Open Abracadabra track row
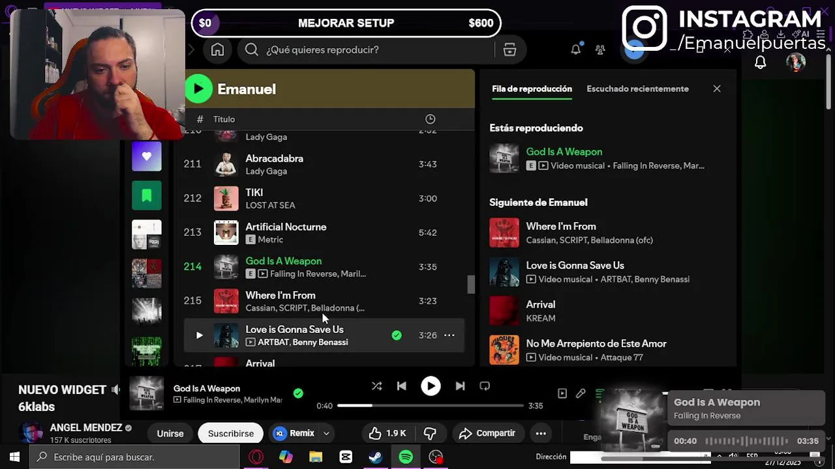The image size is (835, 469). coord(324,164)
